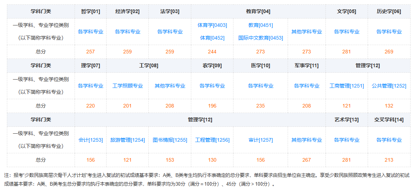Click 各学科专业 under 军事学[11]
The width and height of the screenshot is (416, 190).
coord(307,86)
